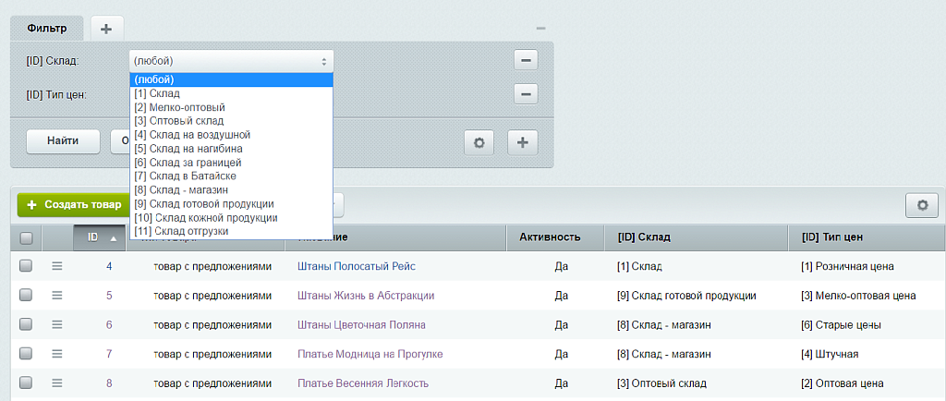Choose '[2] Мелко-оптовый' from list

click(x=179, y=107)
